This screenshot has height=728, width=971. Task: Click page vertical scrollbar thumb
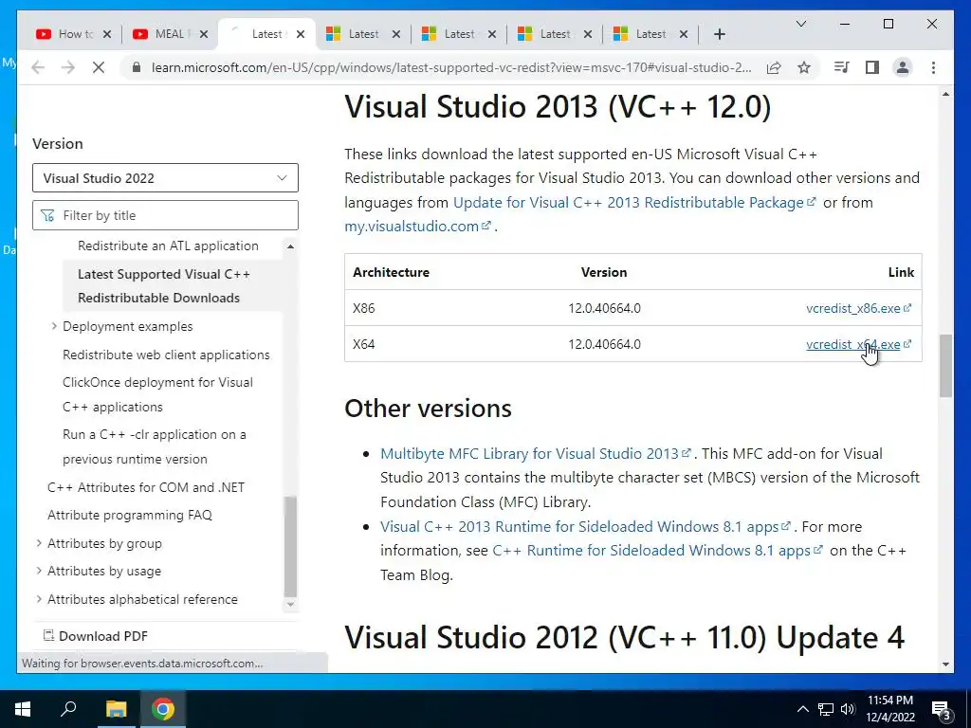coord(945,366)
